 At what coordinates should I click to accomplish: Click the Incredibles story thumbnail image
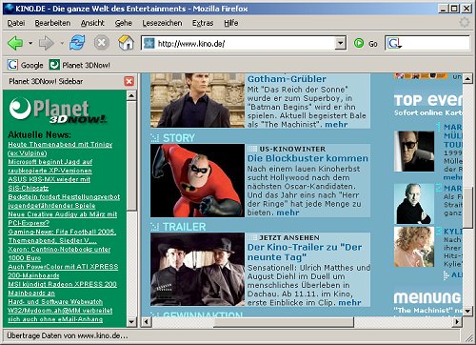(x=197, y=181)
